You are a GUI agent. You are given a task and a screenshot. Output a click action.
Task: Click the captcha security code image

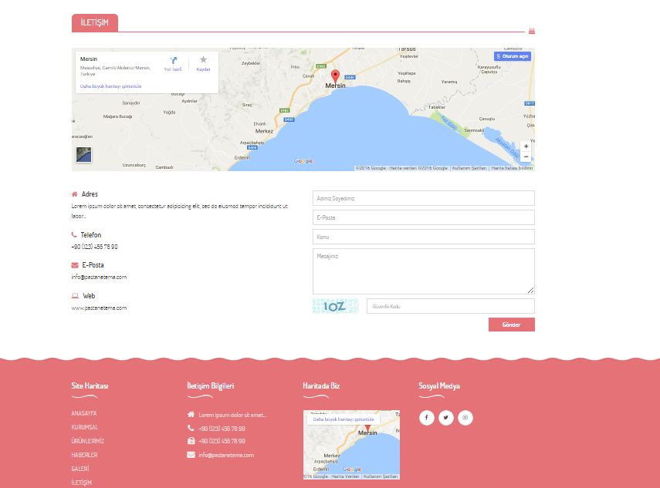336,306
